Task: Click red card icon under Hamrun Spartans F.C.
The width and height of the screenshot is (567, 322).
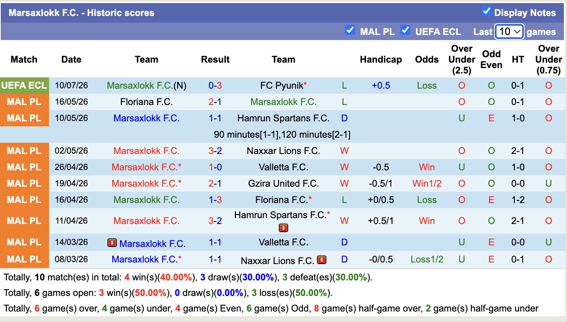Action: click(283, 227)
